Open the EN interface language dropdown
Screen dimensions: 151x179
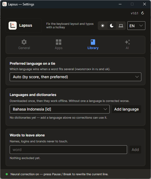[x=136, y=26]
